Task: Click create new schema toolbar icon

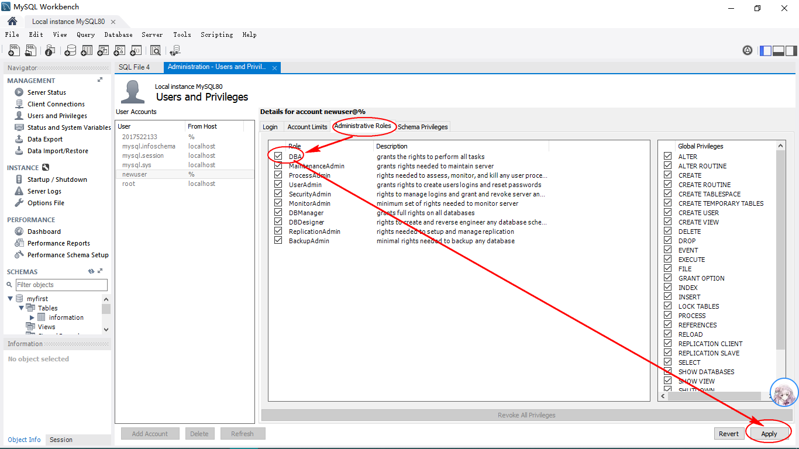Action: tap(70, 51)
